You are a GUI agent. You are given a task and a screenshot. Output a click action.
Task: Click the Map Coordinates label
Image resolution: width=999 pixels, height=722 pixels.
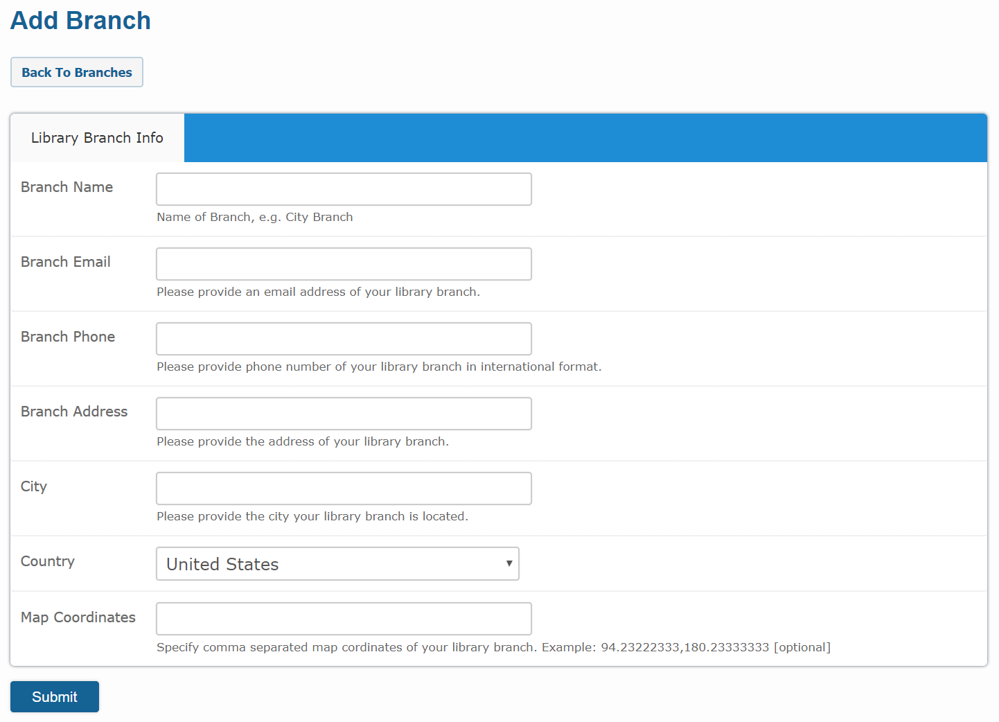click(x=78, y=617)
